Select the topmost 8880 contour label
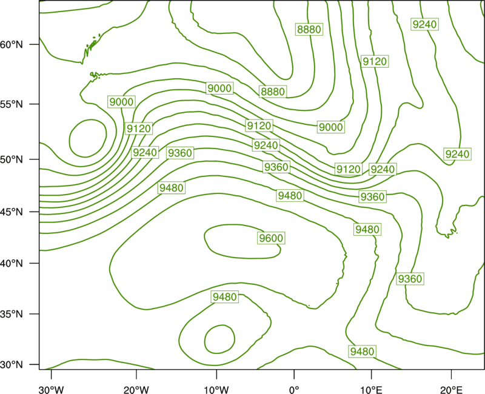Viewport: 485px width, 394px height. point(309,29)
